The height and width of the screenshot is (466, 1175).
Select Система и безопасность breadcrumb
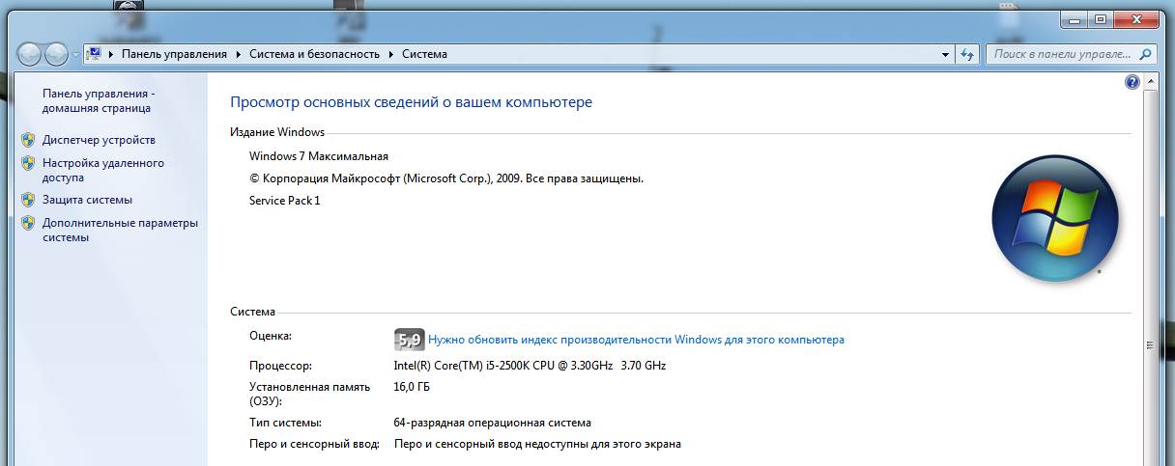pyautogui.click(x=315, y=54)
